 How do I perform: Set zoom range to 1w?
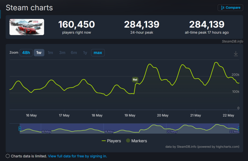(39, 52)
